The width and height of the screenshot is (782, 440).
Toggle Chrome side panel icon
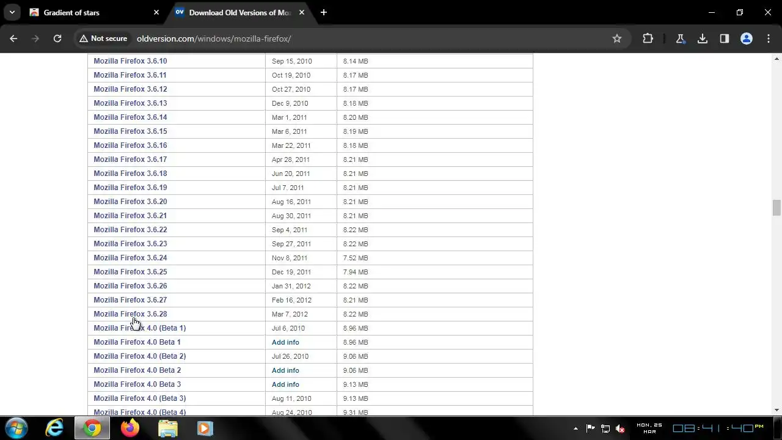click(725, 38)
